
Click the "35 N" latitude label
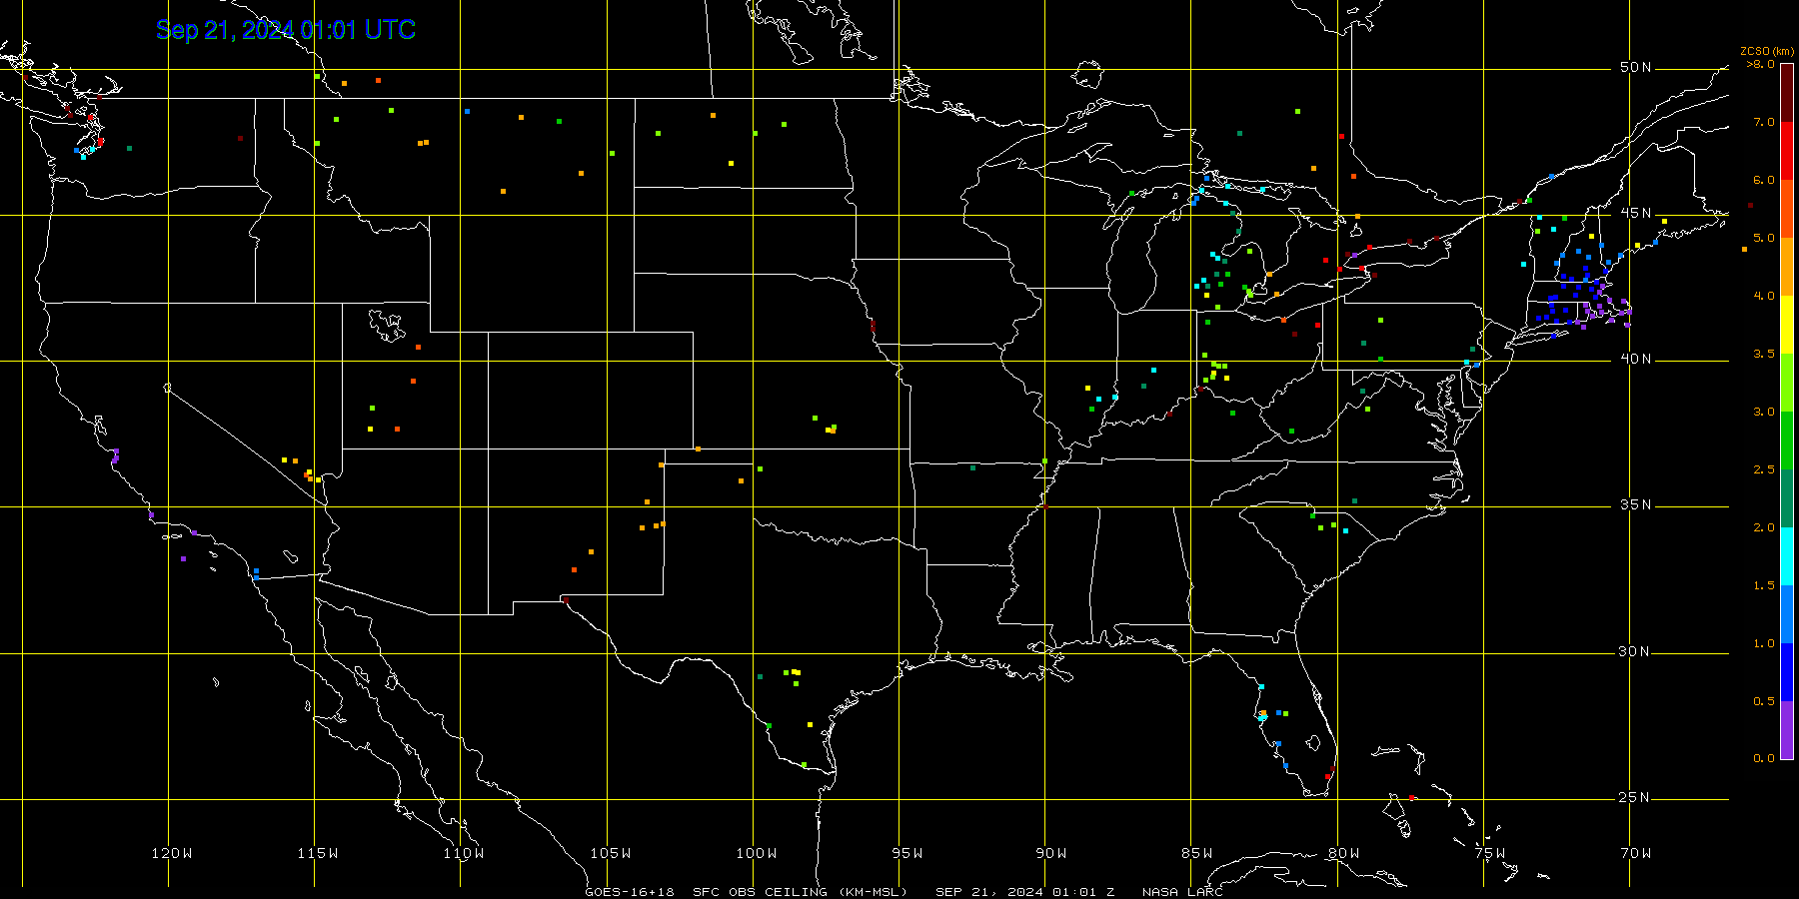pyautogui.click(x=1635, y=505)
